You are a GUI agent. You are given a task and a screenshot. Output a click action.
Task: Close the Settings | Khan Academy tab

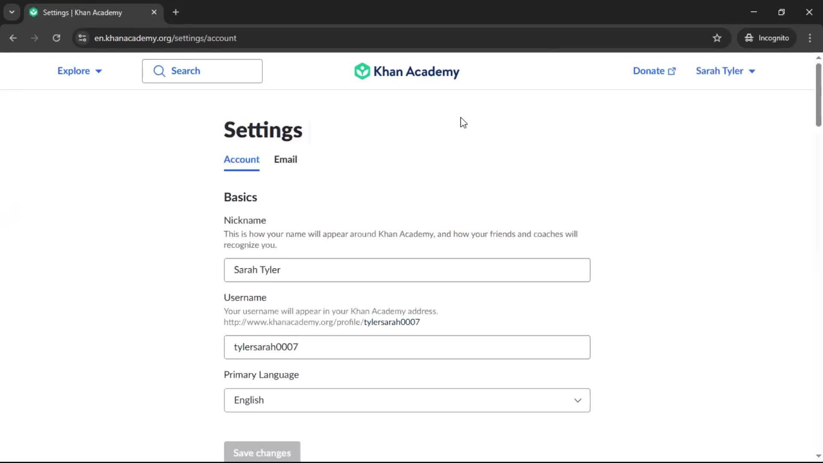pyautogui.click(x=154, y=12)
